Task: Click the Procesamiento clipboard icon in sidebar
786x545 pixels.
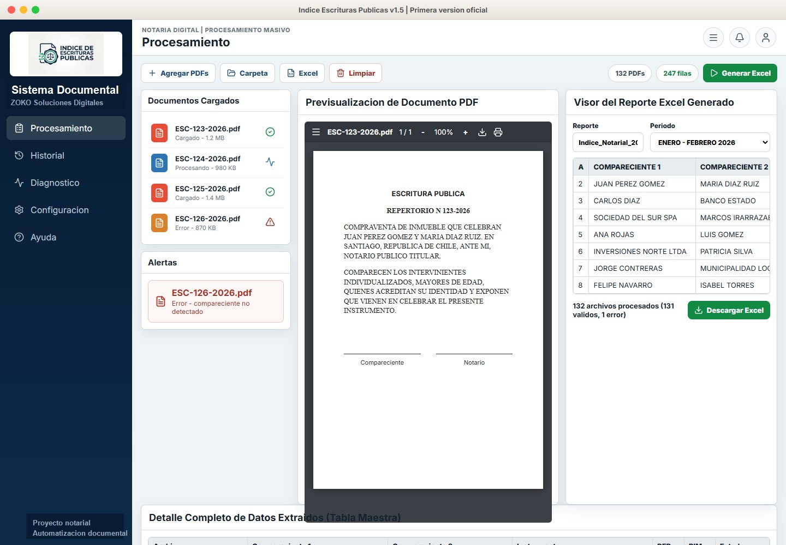Action: pos(19,128)
